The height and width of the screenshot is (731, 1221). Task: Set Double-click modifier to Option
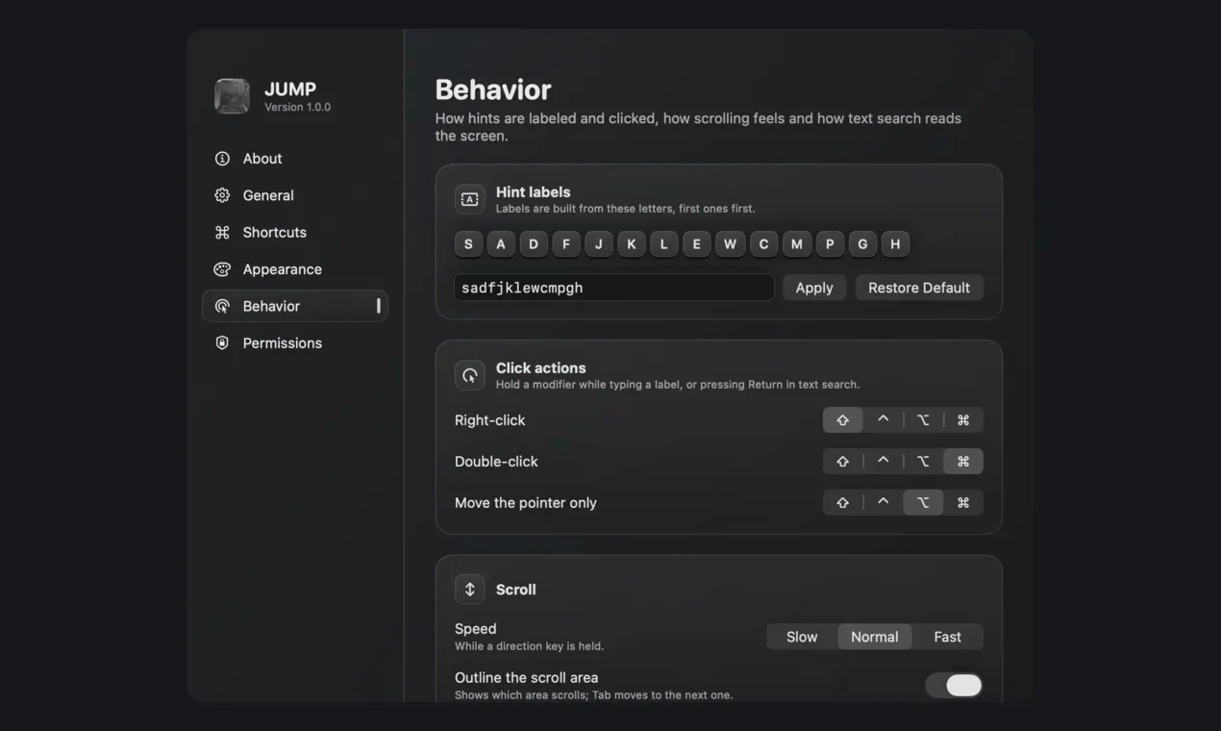tap(923, 462)
